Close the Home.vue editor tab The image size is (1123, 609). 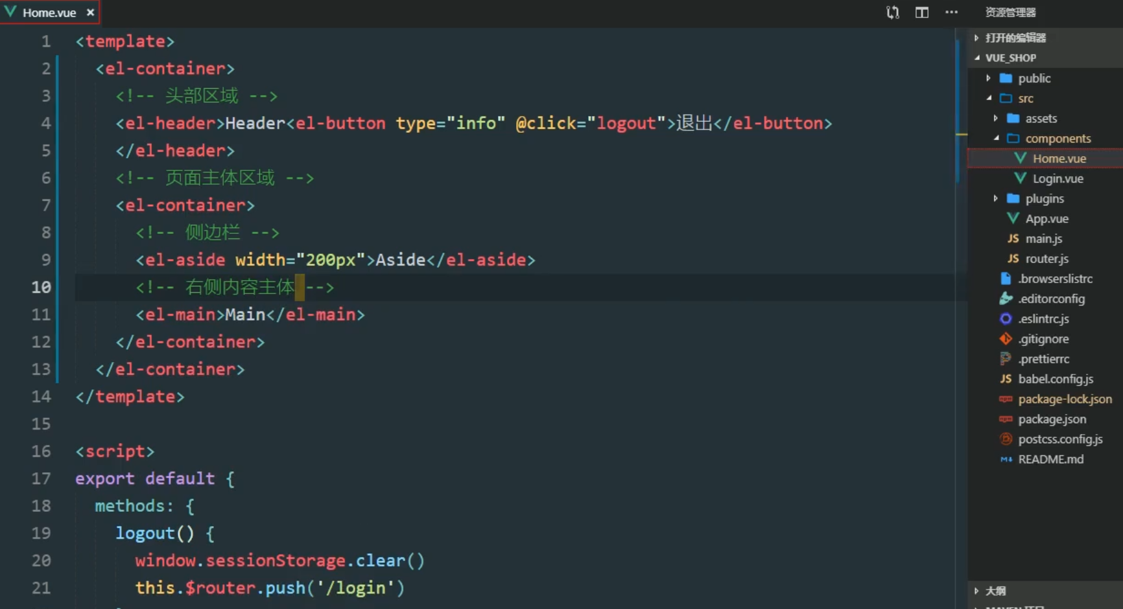(x=90, y=12)
